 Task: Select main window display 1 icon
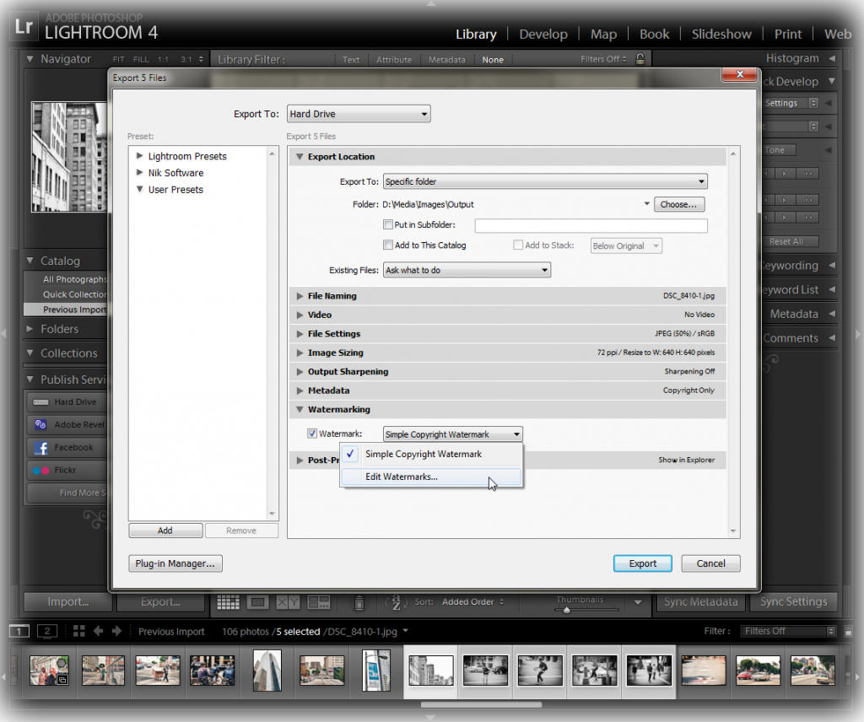tap(19, 631)
